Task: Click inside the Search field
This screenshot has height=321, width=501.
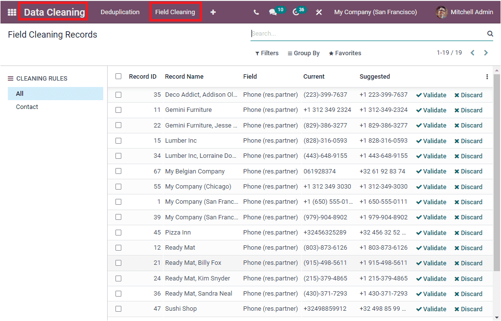Action: tap(342, 34)
